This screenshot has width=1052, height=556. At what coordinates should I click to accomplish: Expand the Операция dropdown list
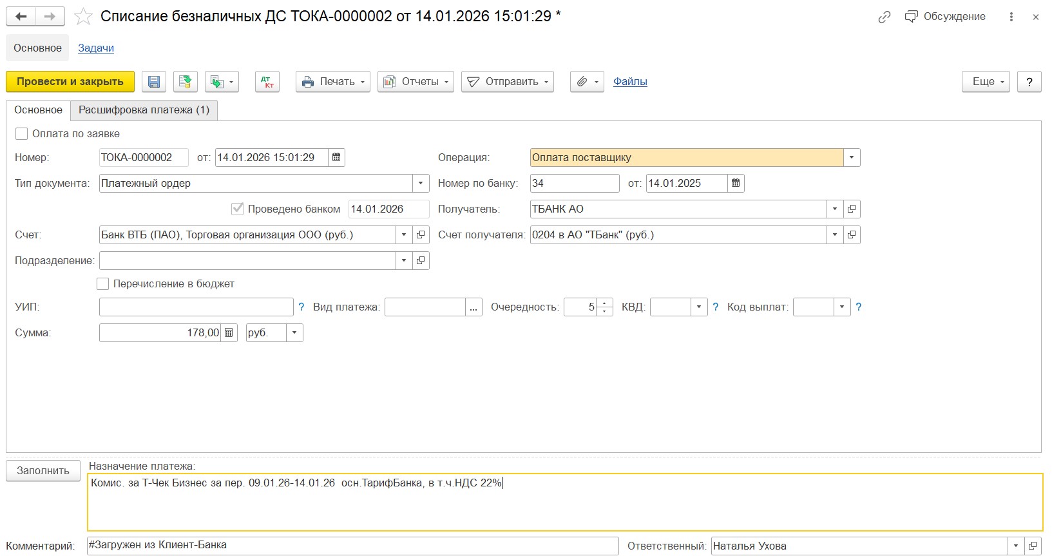pyautogui.click(x=852, y=157)
